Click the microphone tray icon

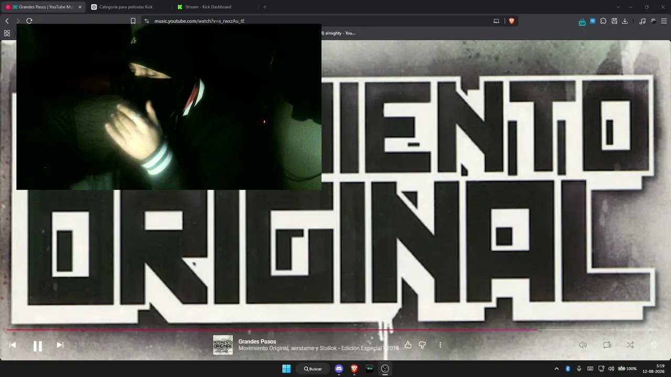[x=579, y=369]
